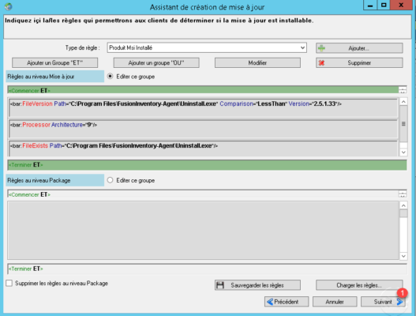Select Editer ce groupe for Package rules
Viewport: 416px width, 316px height.
(110, 180)
